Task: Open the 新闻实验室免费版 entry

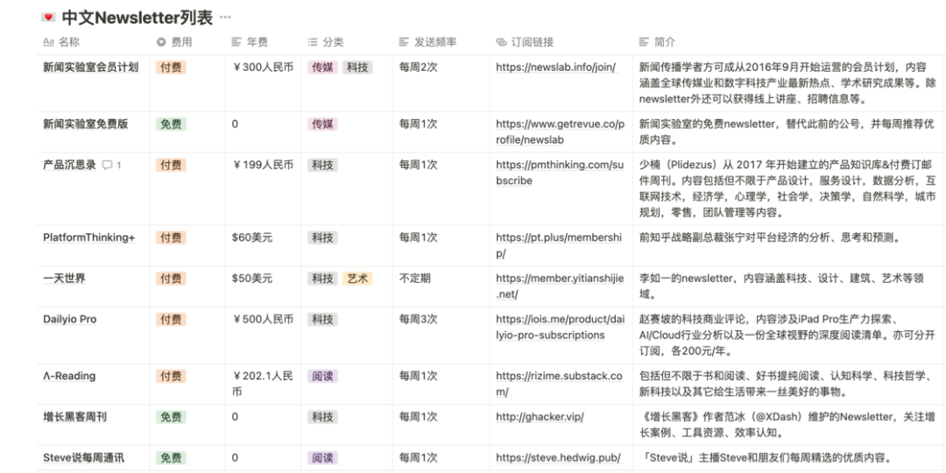Action: [x=86, y=124]
